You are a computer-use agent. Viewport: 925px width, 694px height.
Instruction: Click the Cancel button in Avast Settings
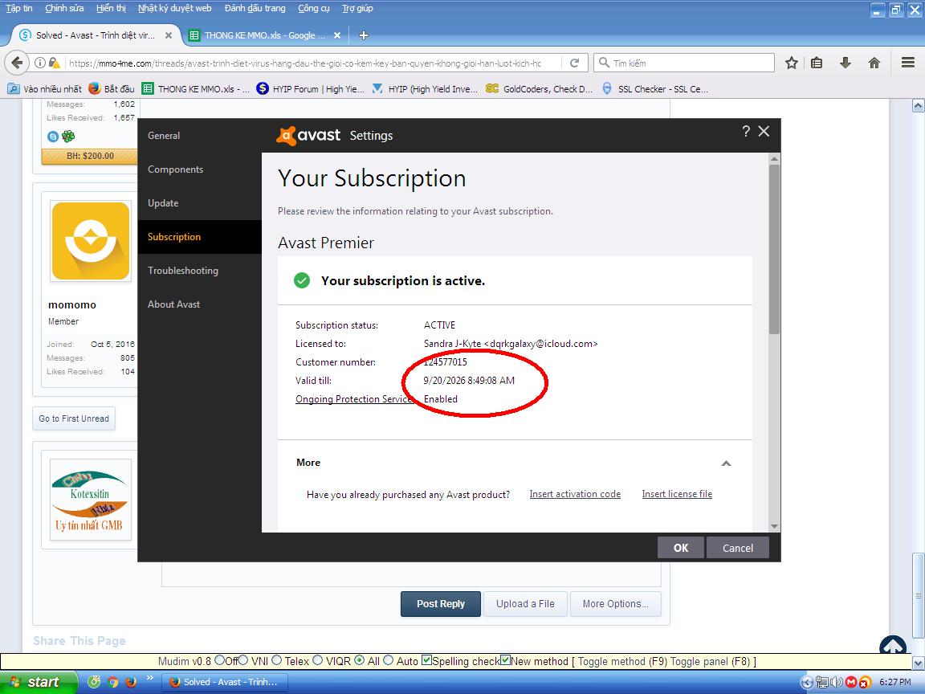click(x=738, y=548)
